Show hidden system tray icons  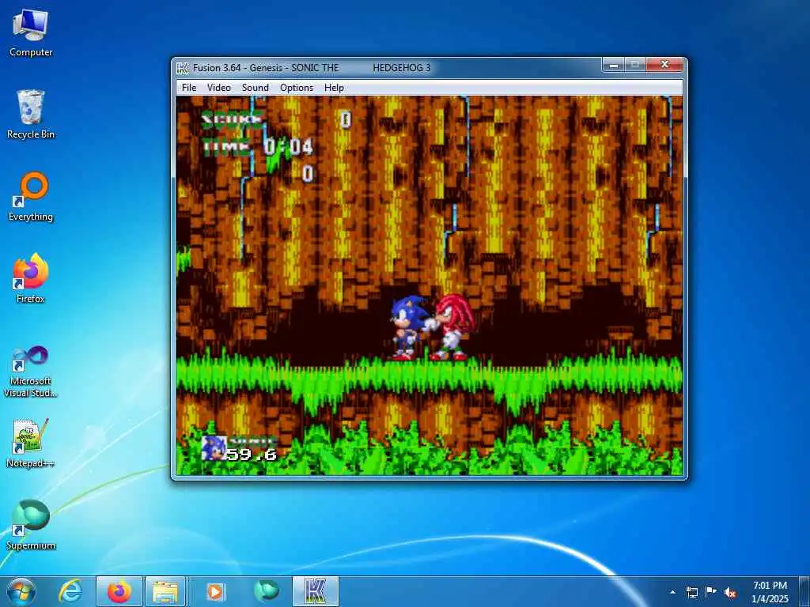pyautogui.click(x=672, y=592)
